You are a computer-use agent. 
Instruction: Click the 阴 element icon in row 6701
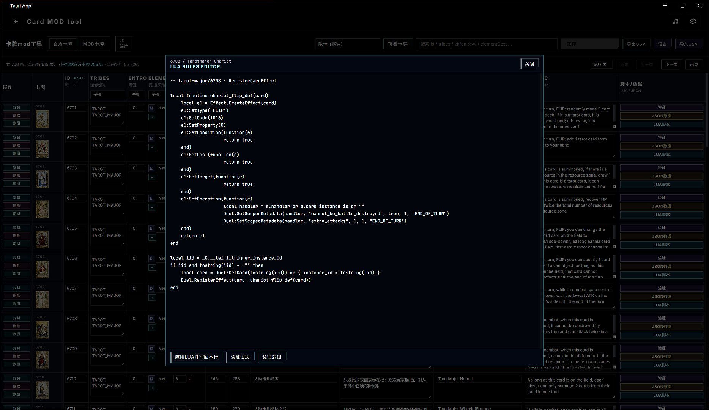point(152,108)
